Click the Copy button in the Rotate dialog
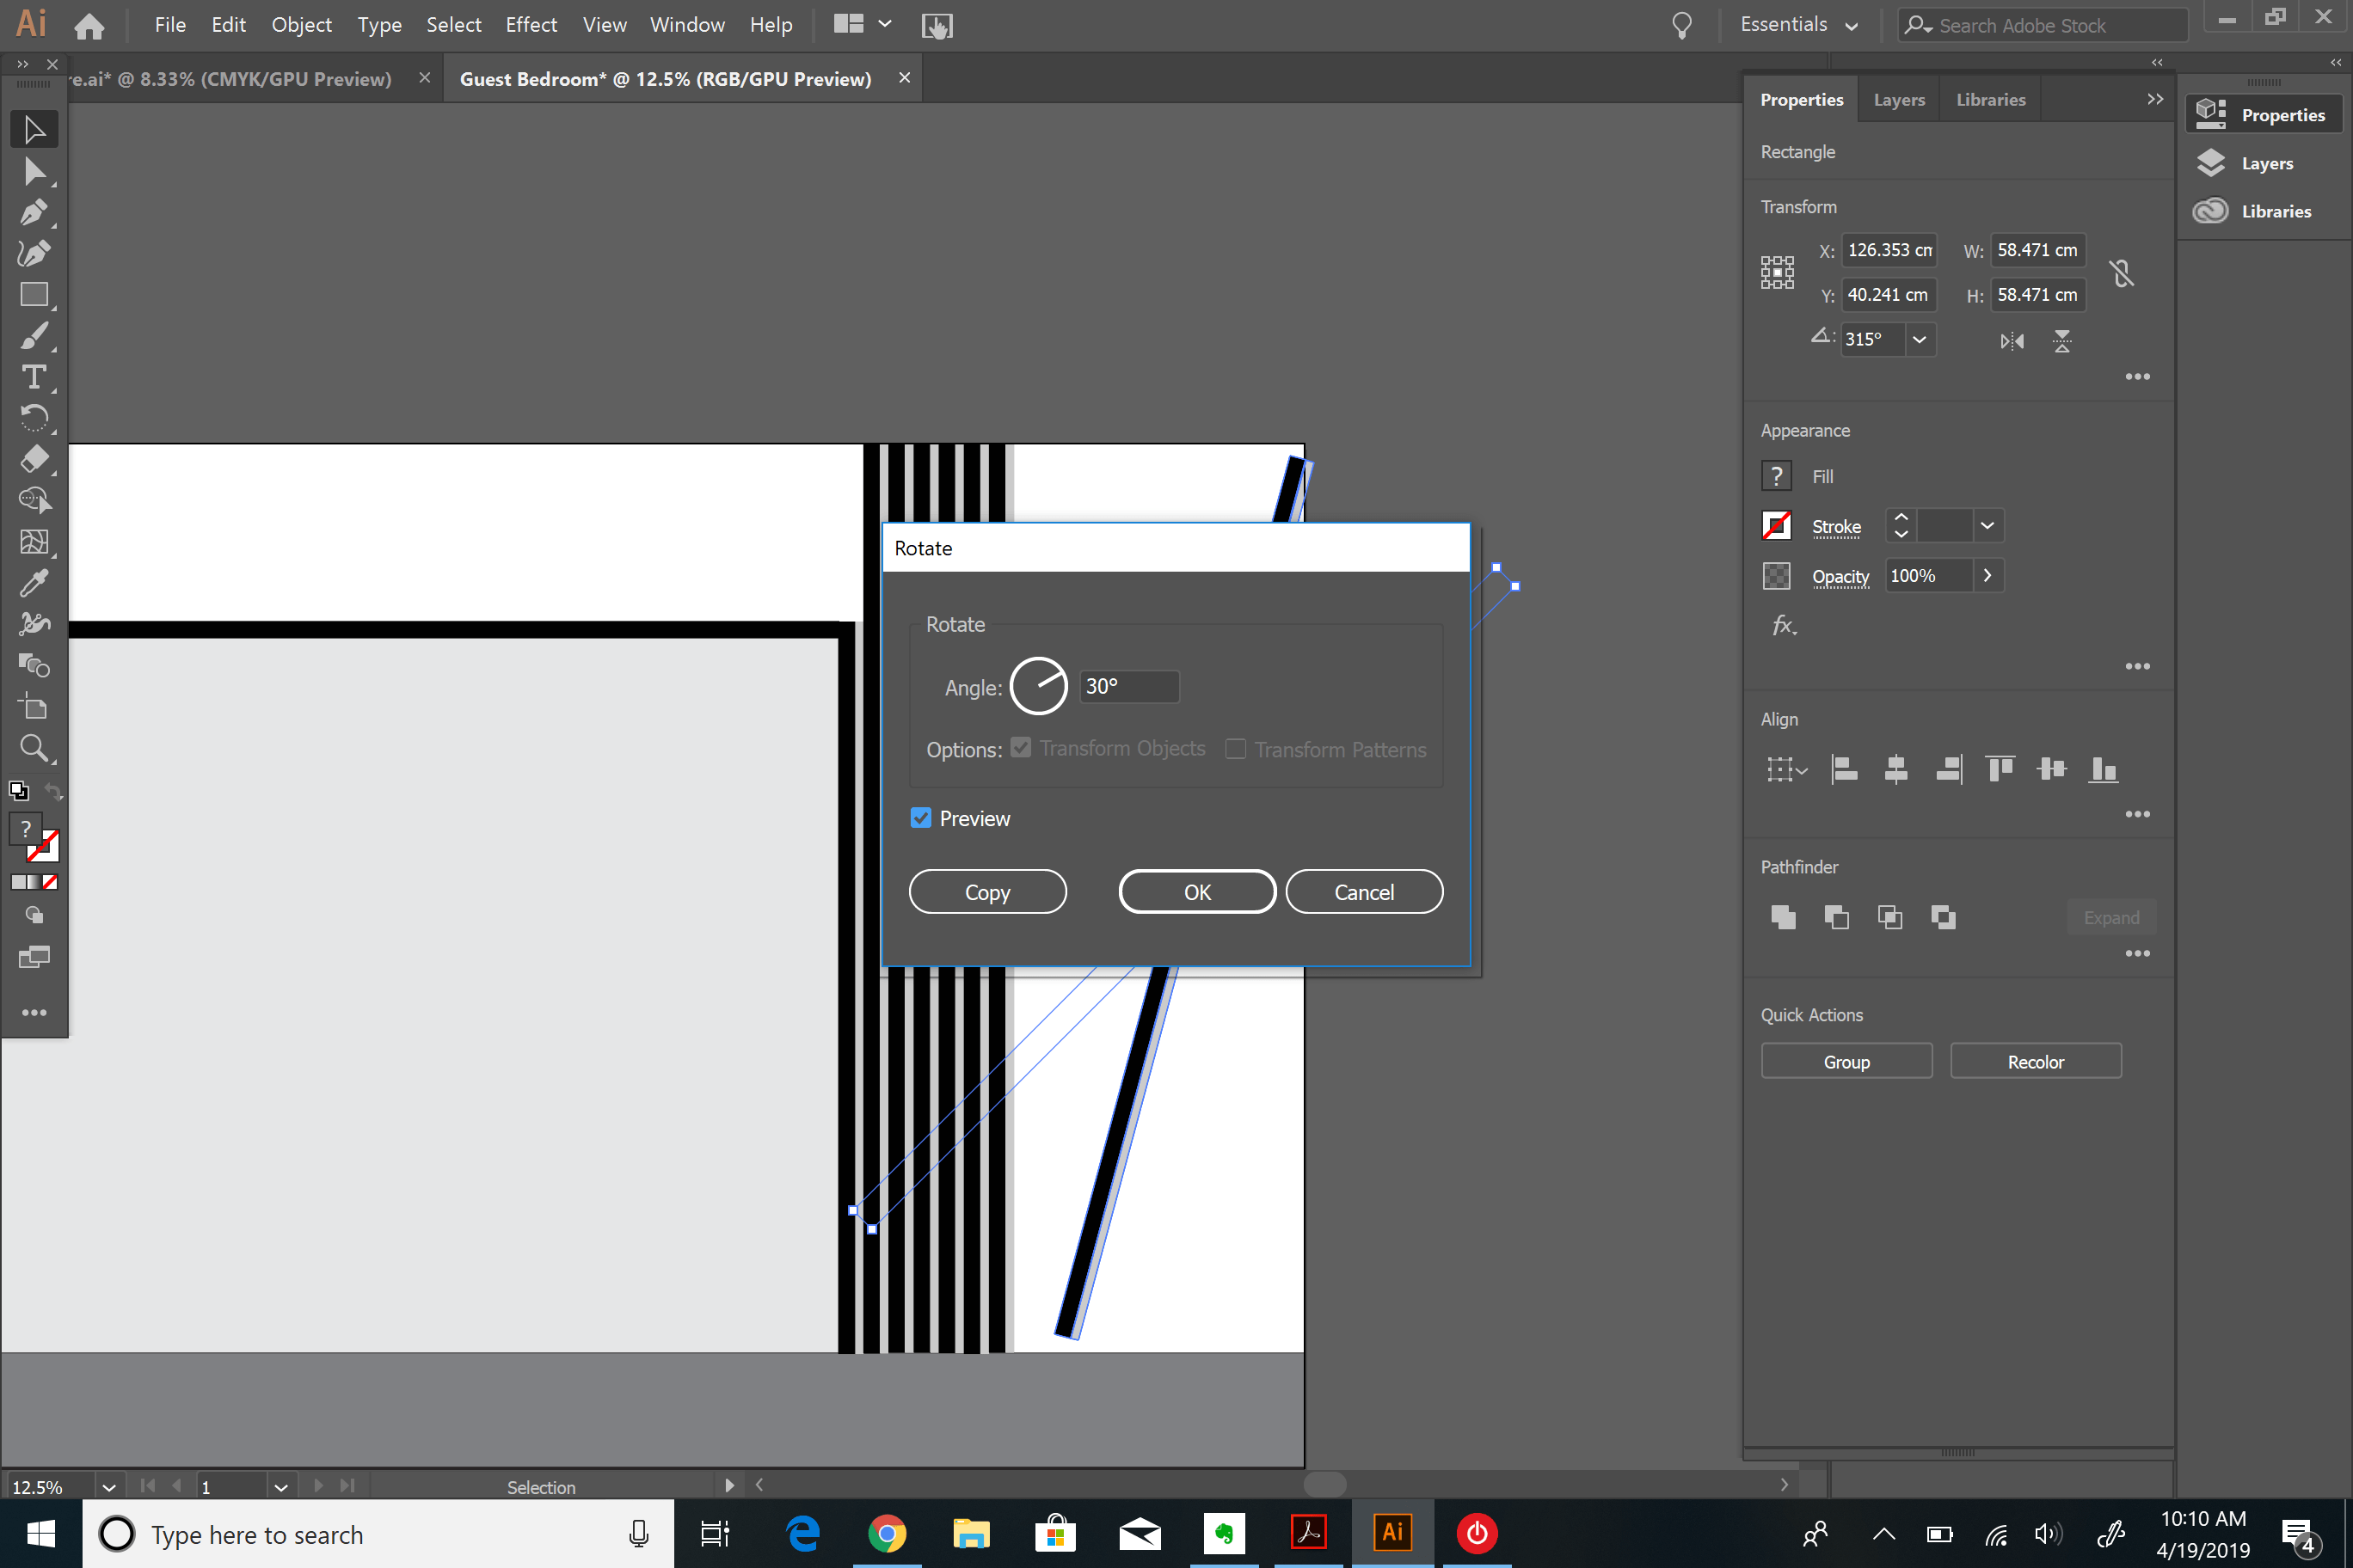This screenshot has height=1568, width=2353. point(986,891)
